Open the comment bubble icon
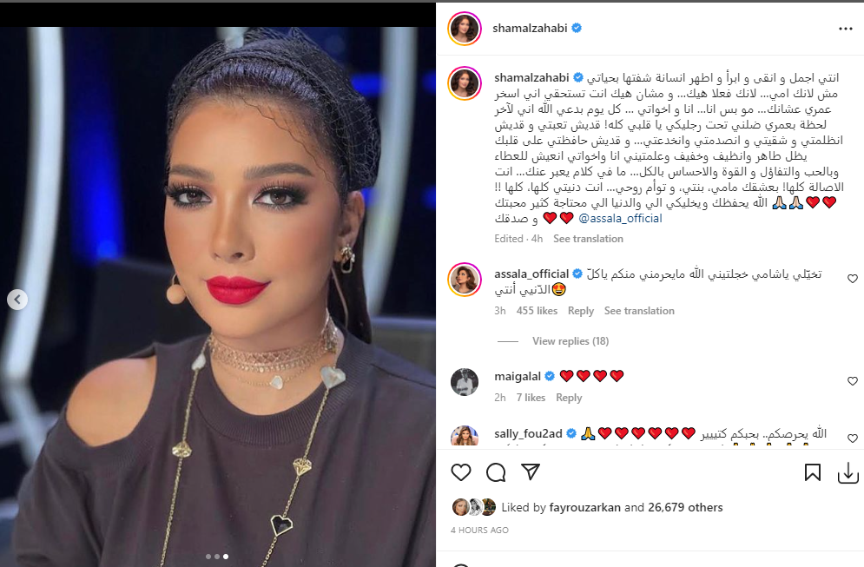The width and height of the screenshot is (864, 567). (496, 472)
